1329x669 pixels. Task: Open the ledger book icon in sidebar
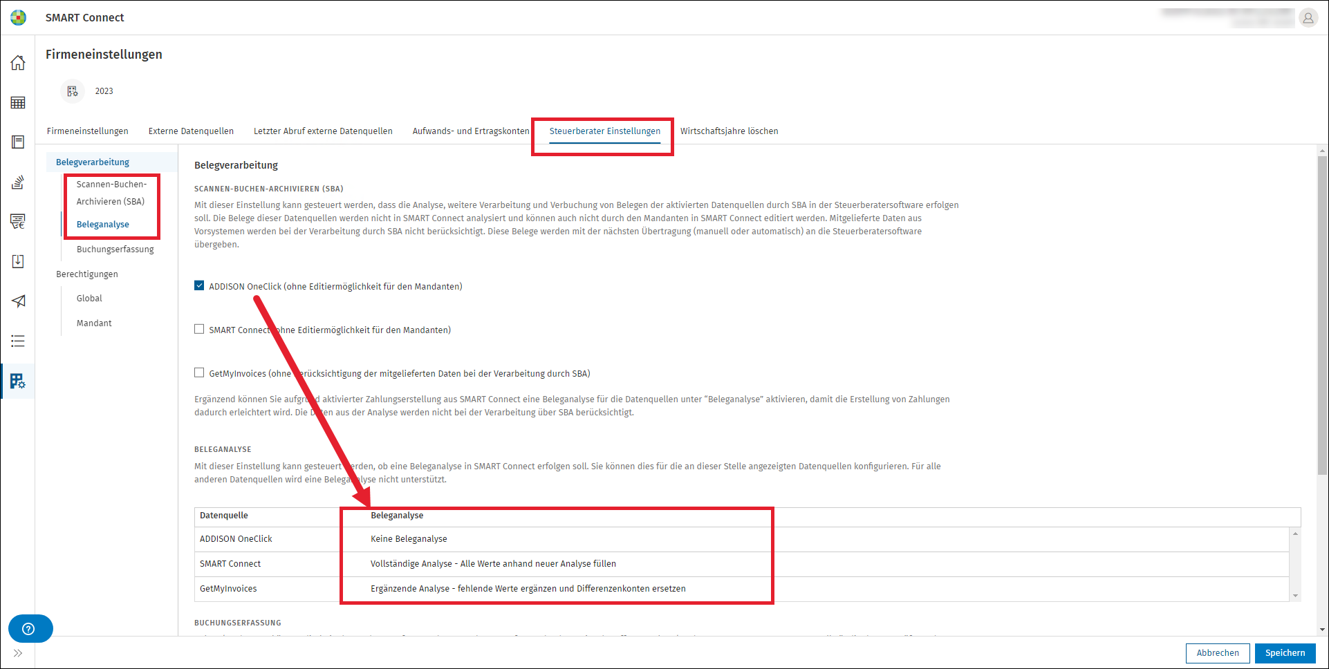coord(18,142)
